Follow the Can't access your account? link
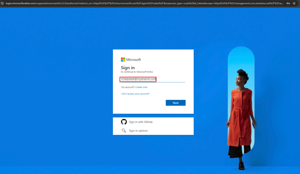Viewport: 300px width, 174px height. (135, 94)
